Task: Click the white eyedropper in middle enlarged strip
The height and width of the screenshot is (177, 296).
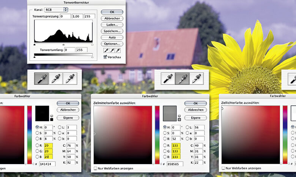Action: coord(196,78)
